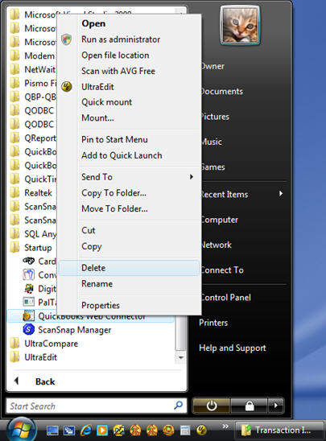Click the power button in Start menu
Viewport: 326px width, 441px height.
pos(211,406)
